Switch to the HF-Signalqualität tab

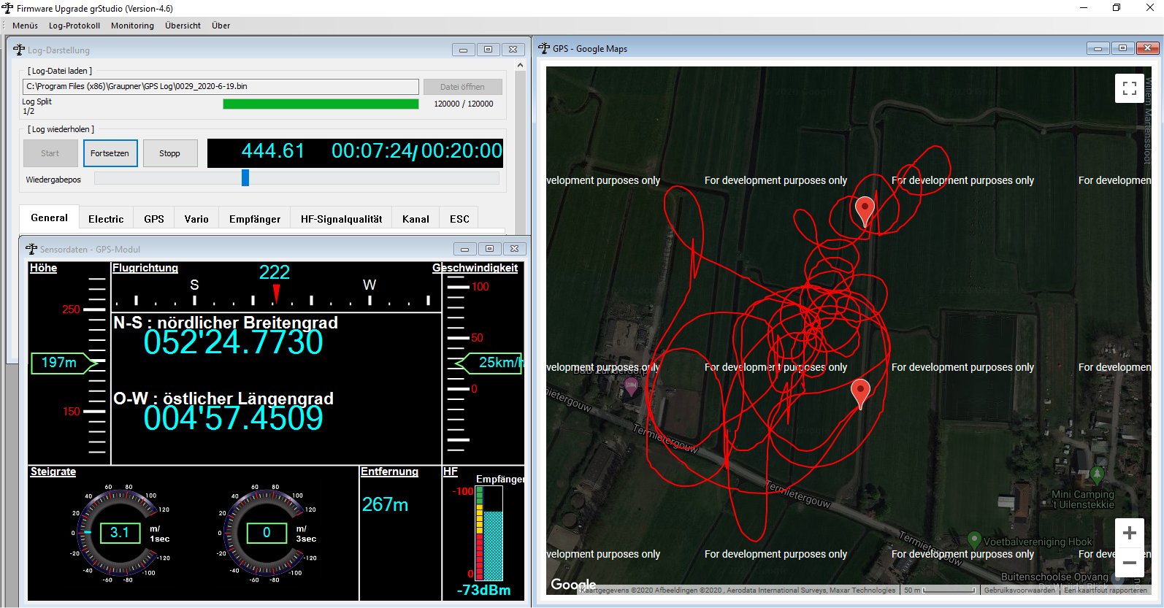tap(341, 219)
